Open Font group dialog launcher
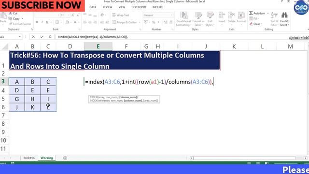Screen dimensions: 309x174 tap(80, 29)
